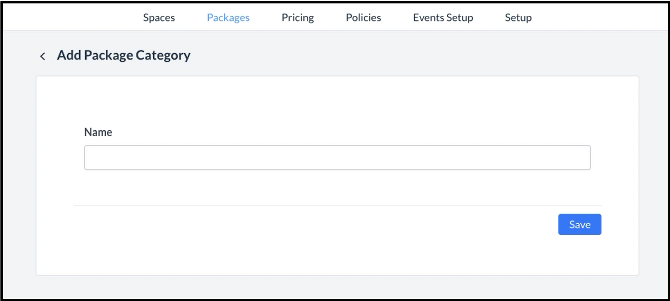Switch to the Pricing tab

(297, 17)
